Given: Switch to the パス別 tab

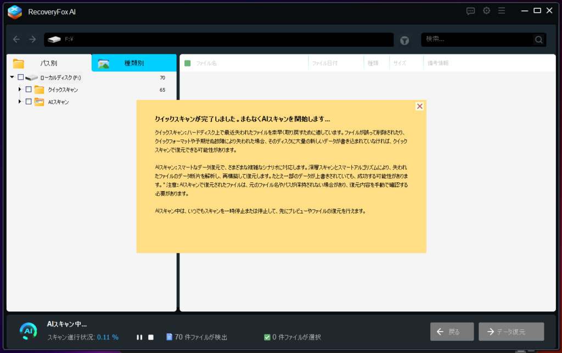Looking at the screenshot, I should pos(48,63).
